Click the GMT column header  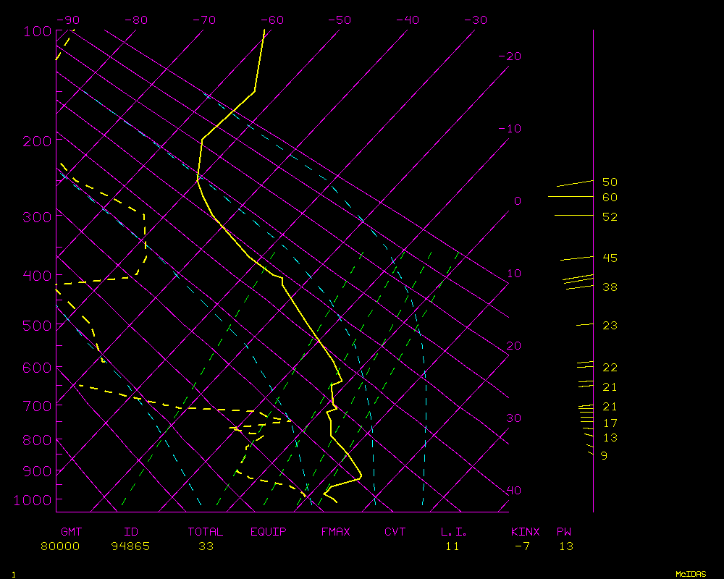[72, 532]
